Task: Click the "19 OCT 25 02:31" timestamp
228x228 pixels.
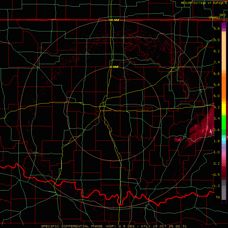Action: pos(169,226)
